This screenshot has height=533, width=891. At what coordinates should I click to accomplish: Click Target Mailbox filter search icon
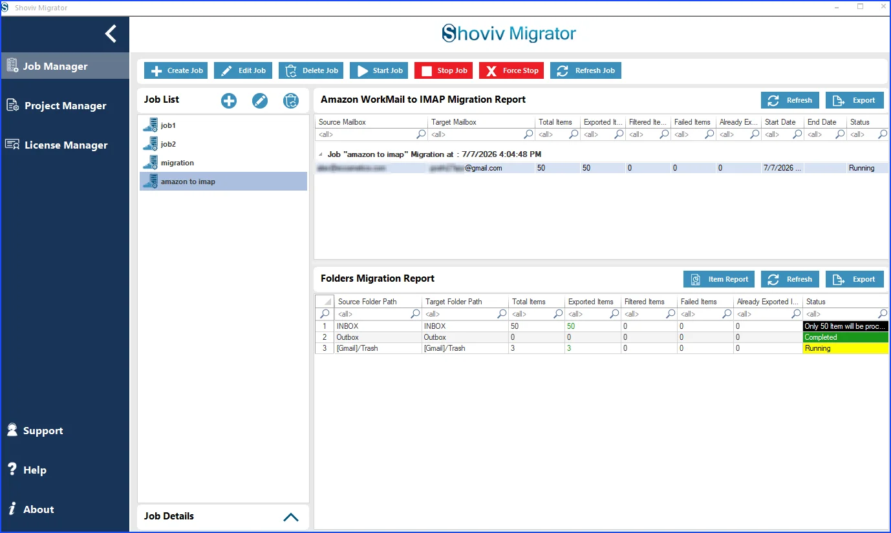click(x=529, y=134)
